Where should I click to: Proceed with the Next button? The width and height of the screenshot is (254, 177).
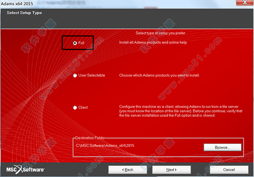[171, 170]
